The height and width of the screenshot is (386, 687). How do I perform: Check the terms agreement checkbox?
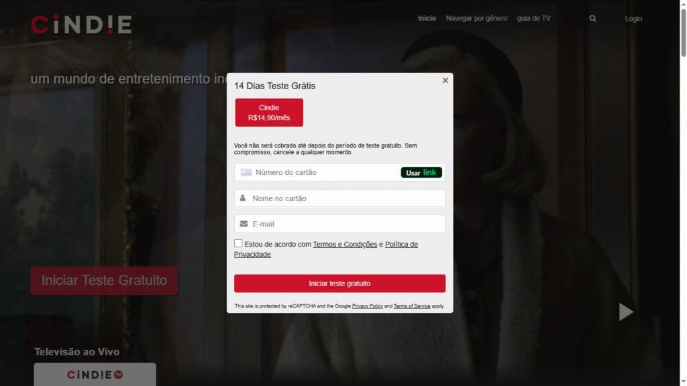238,243
